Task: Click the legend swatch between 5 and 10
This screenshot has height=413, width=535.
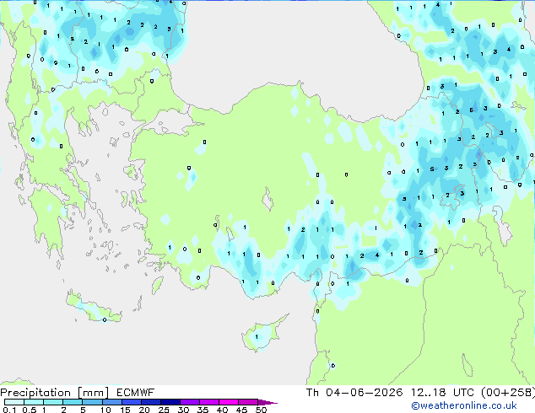Action: tap(92, 402)
